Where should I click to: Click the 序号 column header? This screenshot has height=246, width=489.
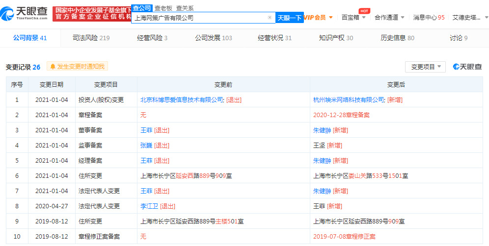17,85
